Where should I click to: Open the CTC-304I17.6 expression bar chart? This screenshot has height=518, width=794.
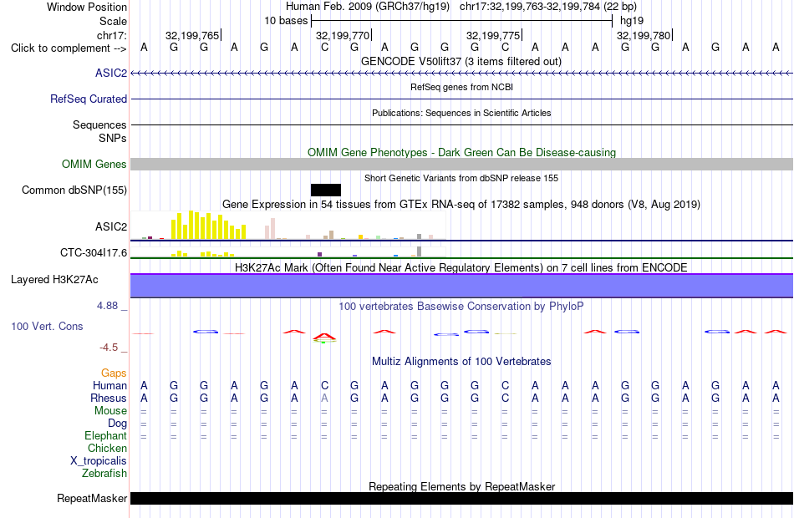pos(288,251)
